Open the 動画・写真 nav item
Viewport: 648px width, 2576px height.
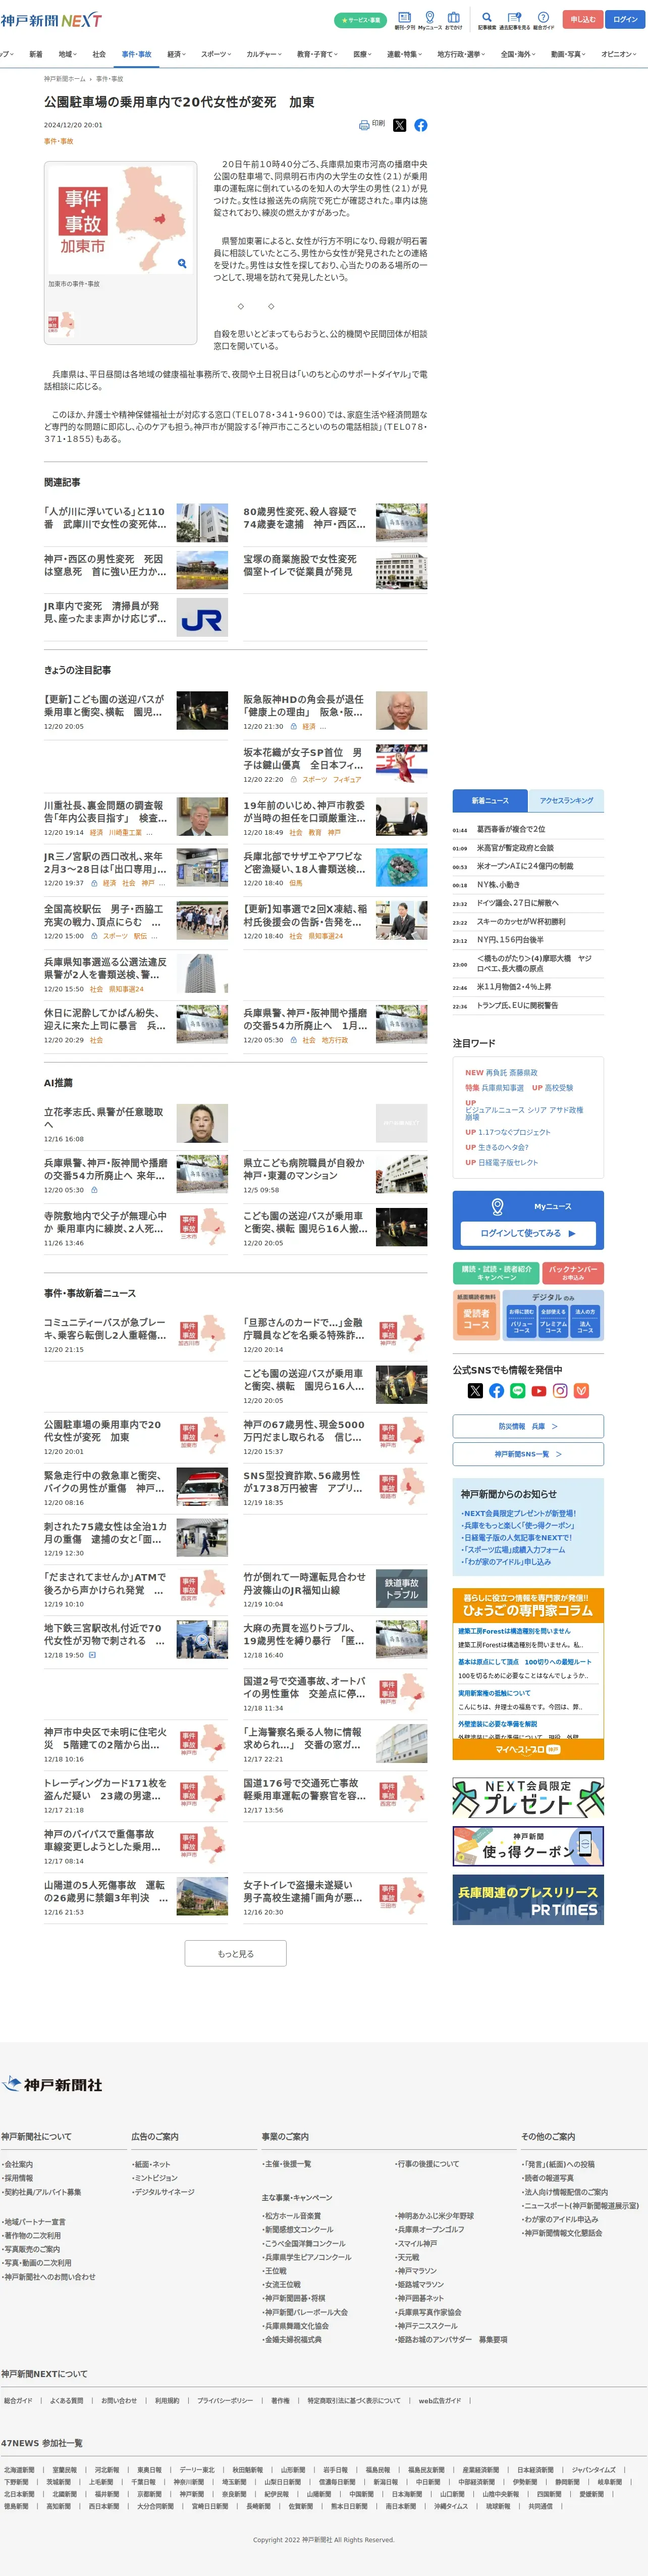pos(568,54)
